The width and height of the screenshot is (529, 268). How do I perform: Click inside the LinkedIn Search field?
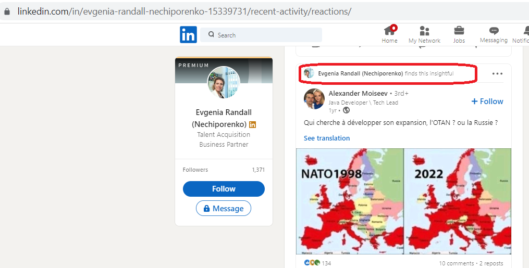[261, 35]
